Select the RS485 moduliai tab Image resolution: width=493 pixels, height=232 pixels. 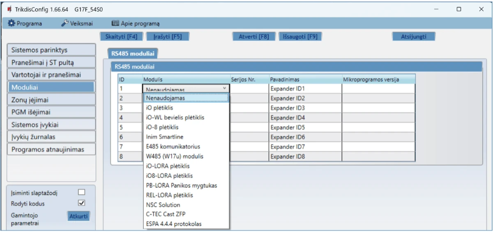(x=132, y=53)
